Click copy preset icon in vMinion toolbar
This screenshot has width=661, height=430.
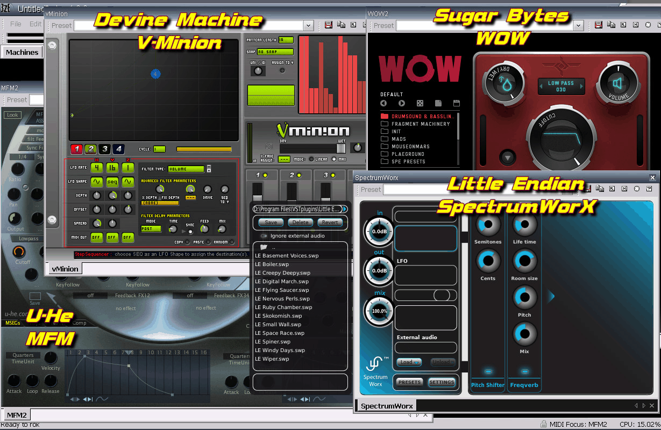tap(341, 25)
